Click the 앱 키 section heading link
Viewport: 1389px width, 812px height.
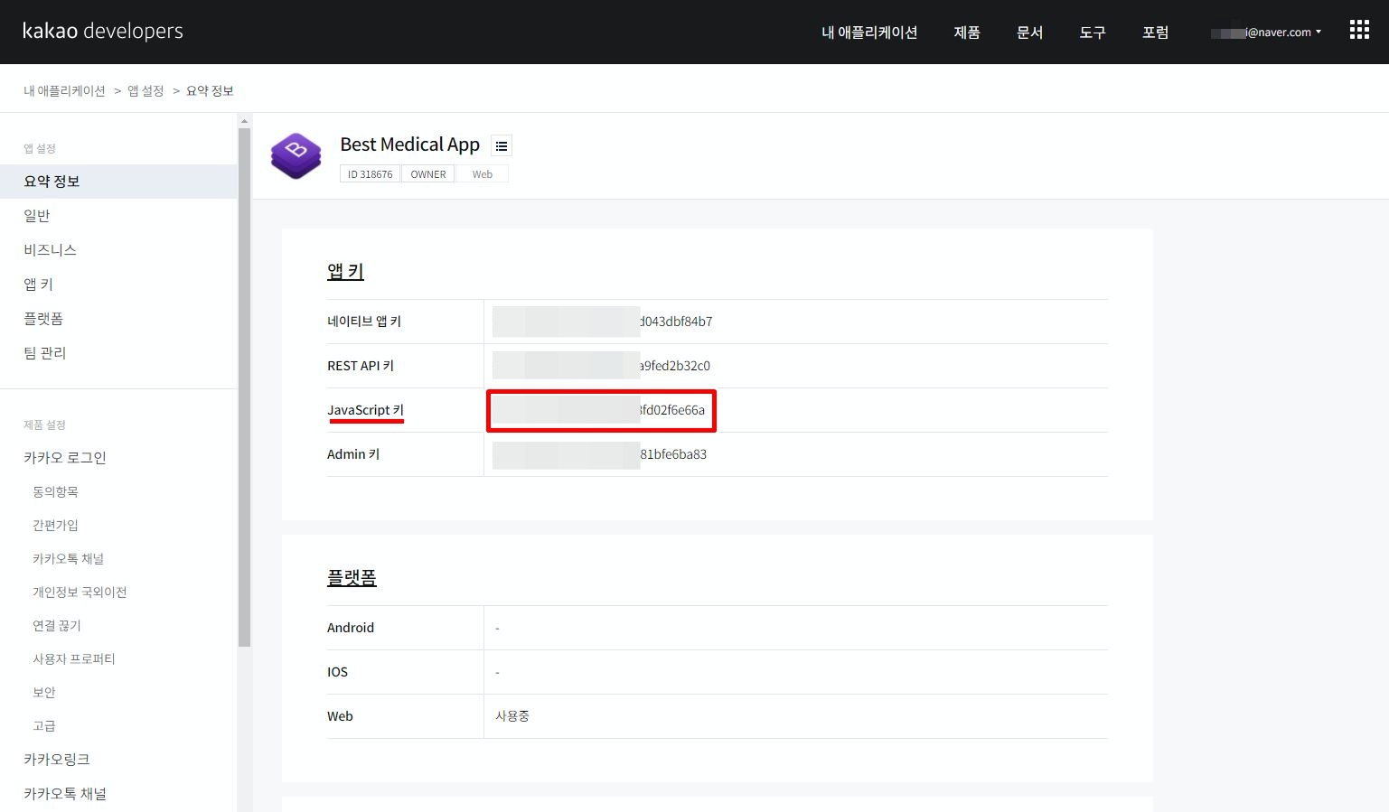click(x=345, y=271)
